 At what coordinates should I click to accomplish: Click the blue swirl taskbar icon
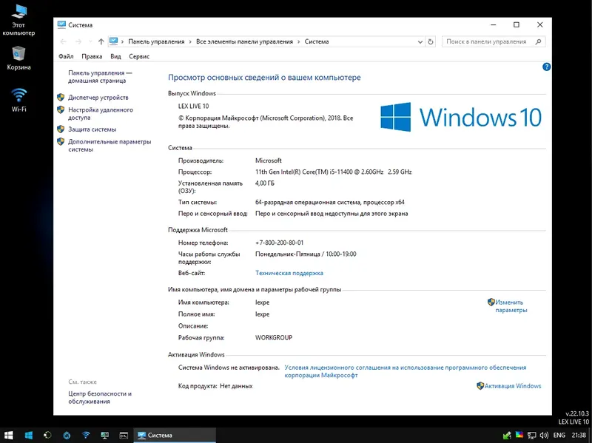coord(67,435)
